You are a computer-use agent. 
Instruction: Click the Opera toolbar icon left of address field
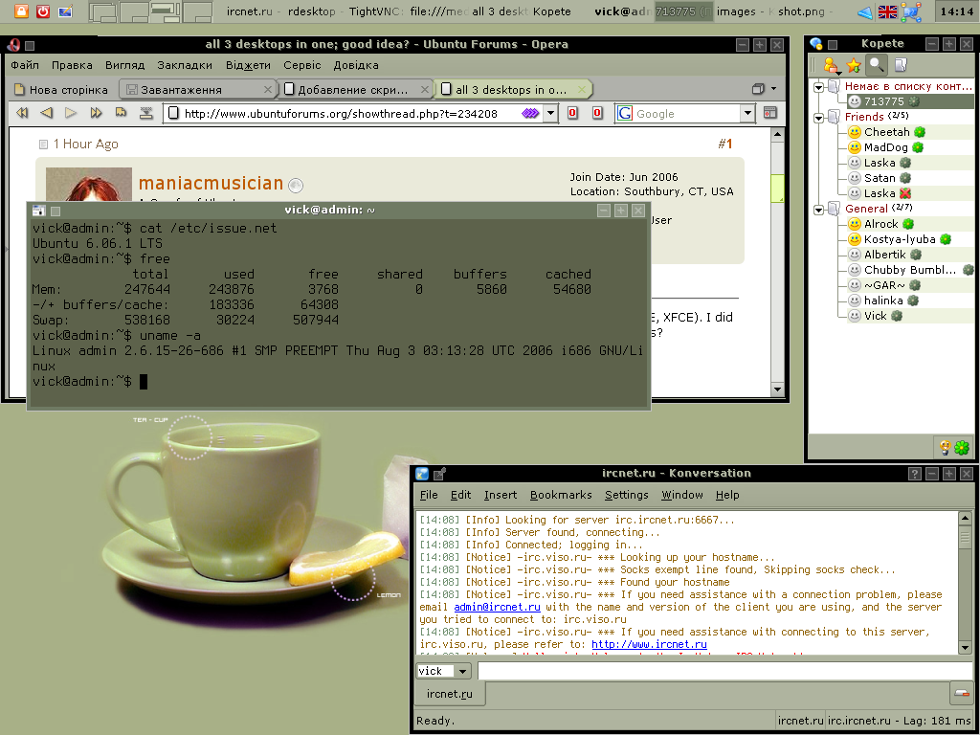pyautogui.click(x=146, y=113)
